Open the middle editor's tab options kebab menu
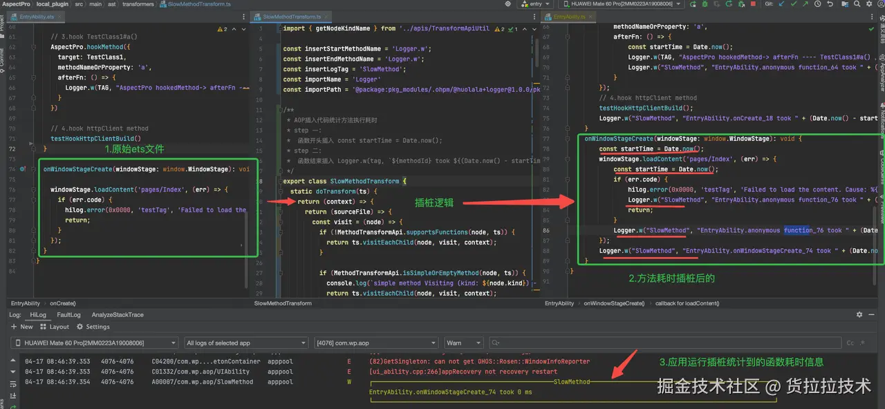Screen dimensions: 885x409 click(x=534, y=17)
